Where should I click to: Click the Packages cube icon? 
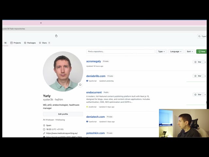pyautogui.click(x=25, y=43)
